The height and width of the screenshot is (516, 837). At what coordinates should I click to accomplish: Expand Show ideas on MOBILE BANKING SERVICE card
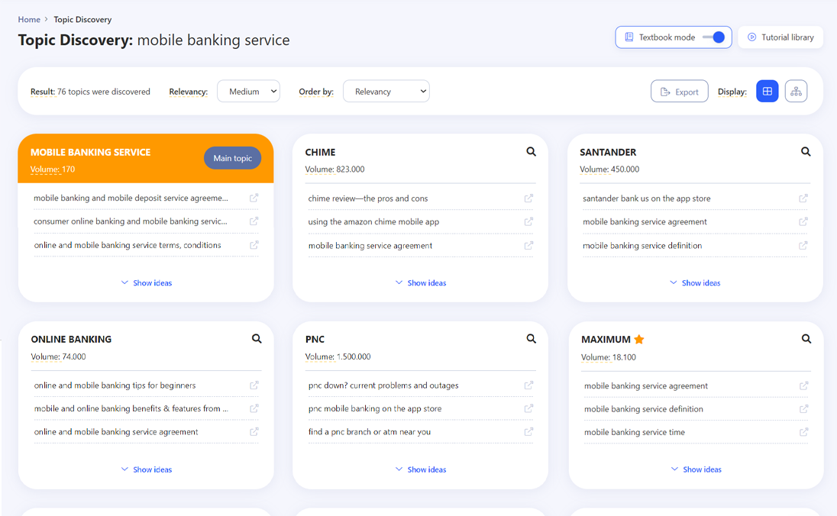147,283
